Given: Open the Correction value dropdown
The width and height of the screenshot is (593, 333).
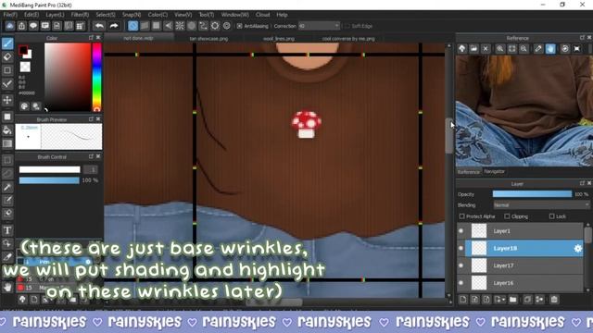Looking at the screenshot, I should [x=319, y=26].
